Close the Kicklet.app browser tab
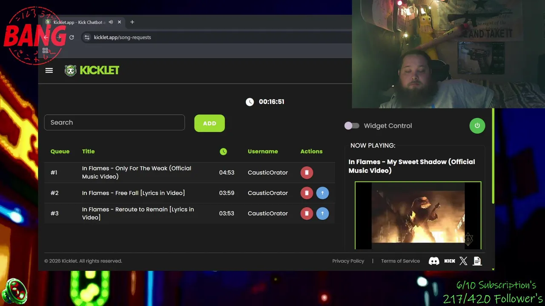 119,22
